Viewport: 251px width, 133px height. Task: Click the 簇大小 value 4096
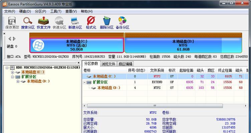tap(153, 128)
